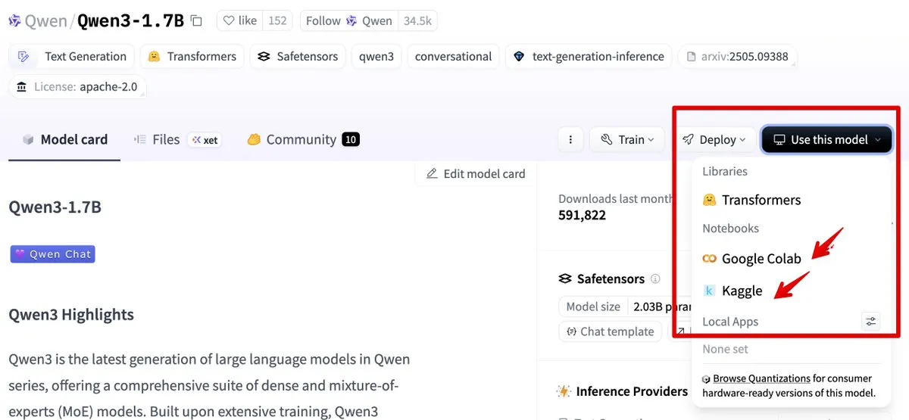Open the Qwen Chat badge
The height and width of the screenshot is (420, 909).
(52, 254)
